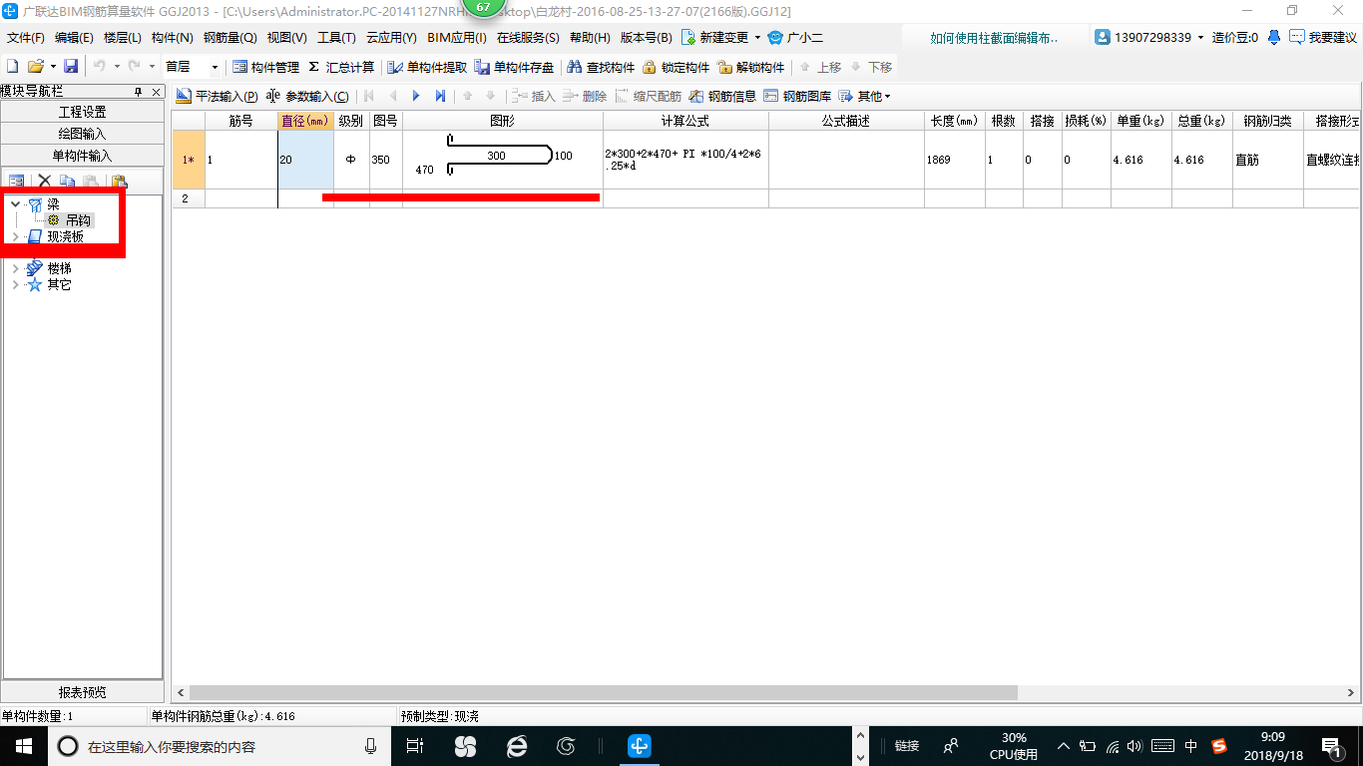Click 单构件提取 extract component
Screen dimensions: 1363x766
pyautogui.click(x=426, y=67)
